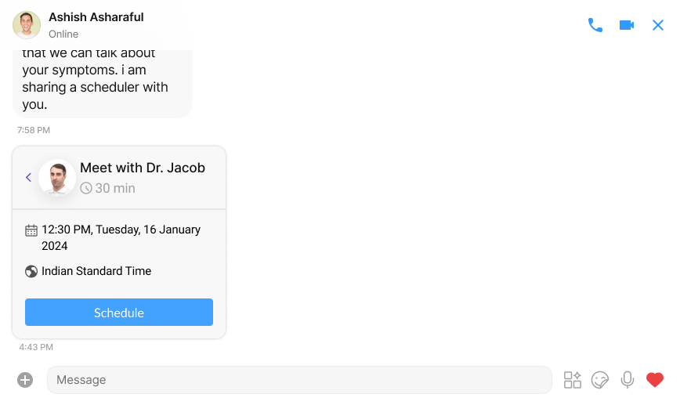Send a red heart reaction
The image size is (680, 405).
(654, 380)
